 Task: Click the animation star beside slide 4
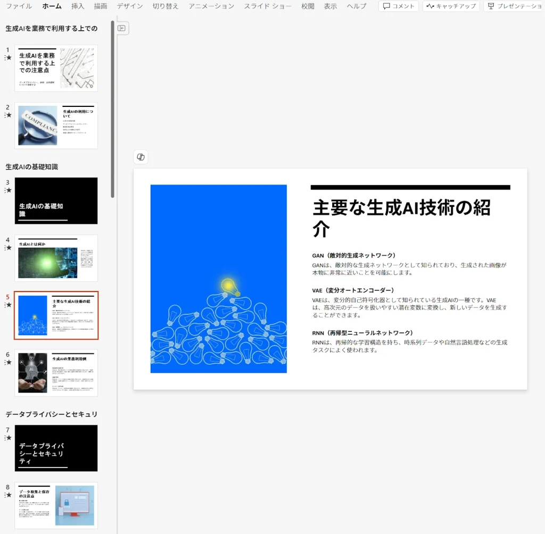point(8,247)
